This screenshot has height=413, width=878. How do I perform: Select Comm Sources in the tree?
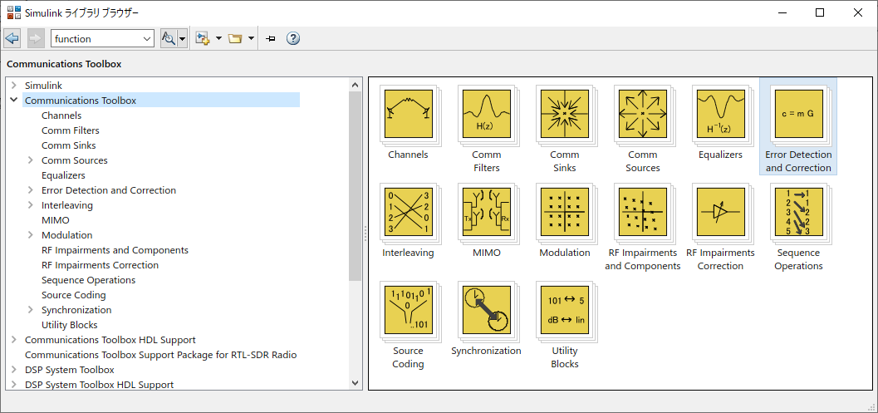(75, 160)
